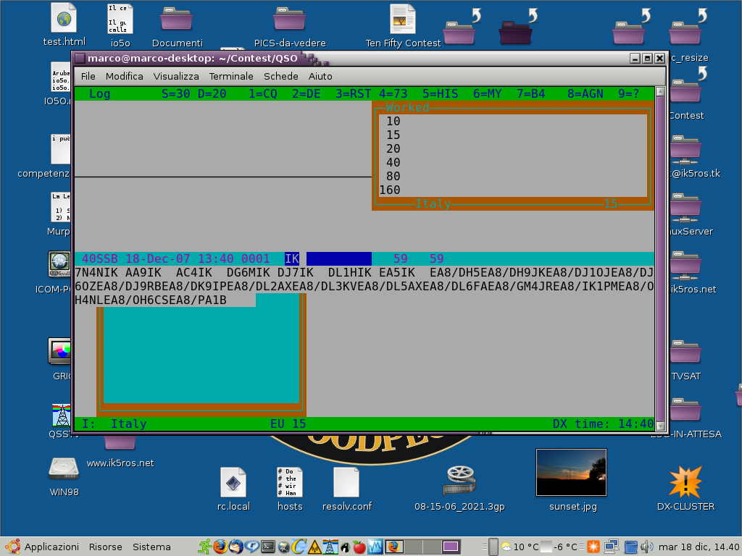The image size is (742, 556).
Task: Launch terminal from the bottom panel
Action: point(268,547)
